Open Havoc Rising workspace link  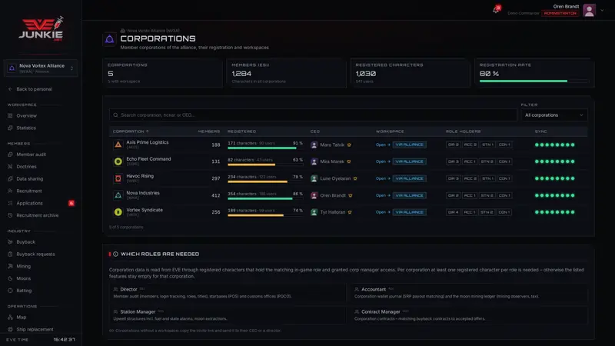(x=383, y=178)
